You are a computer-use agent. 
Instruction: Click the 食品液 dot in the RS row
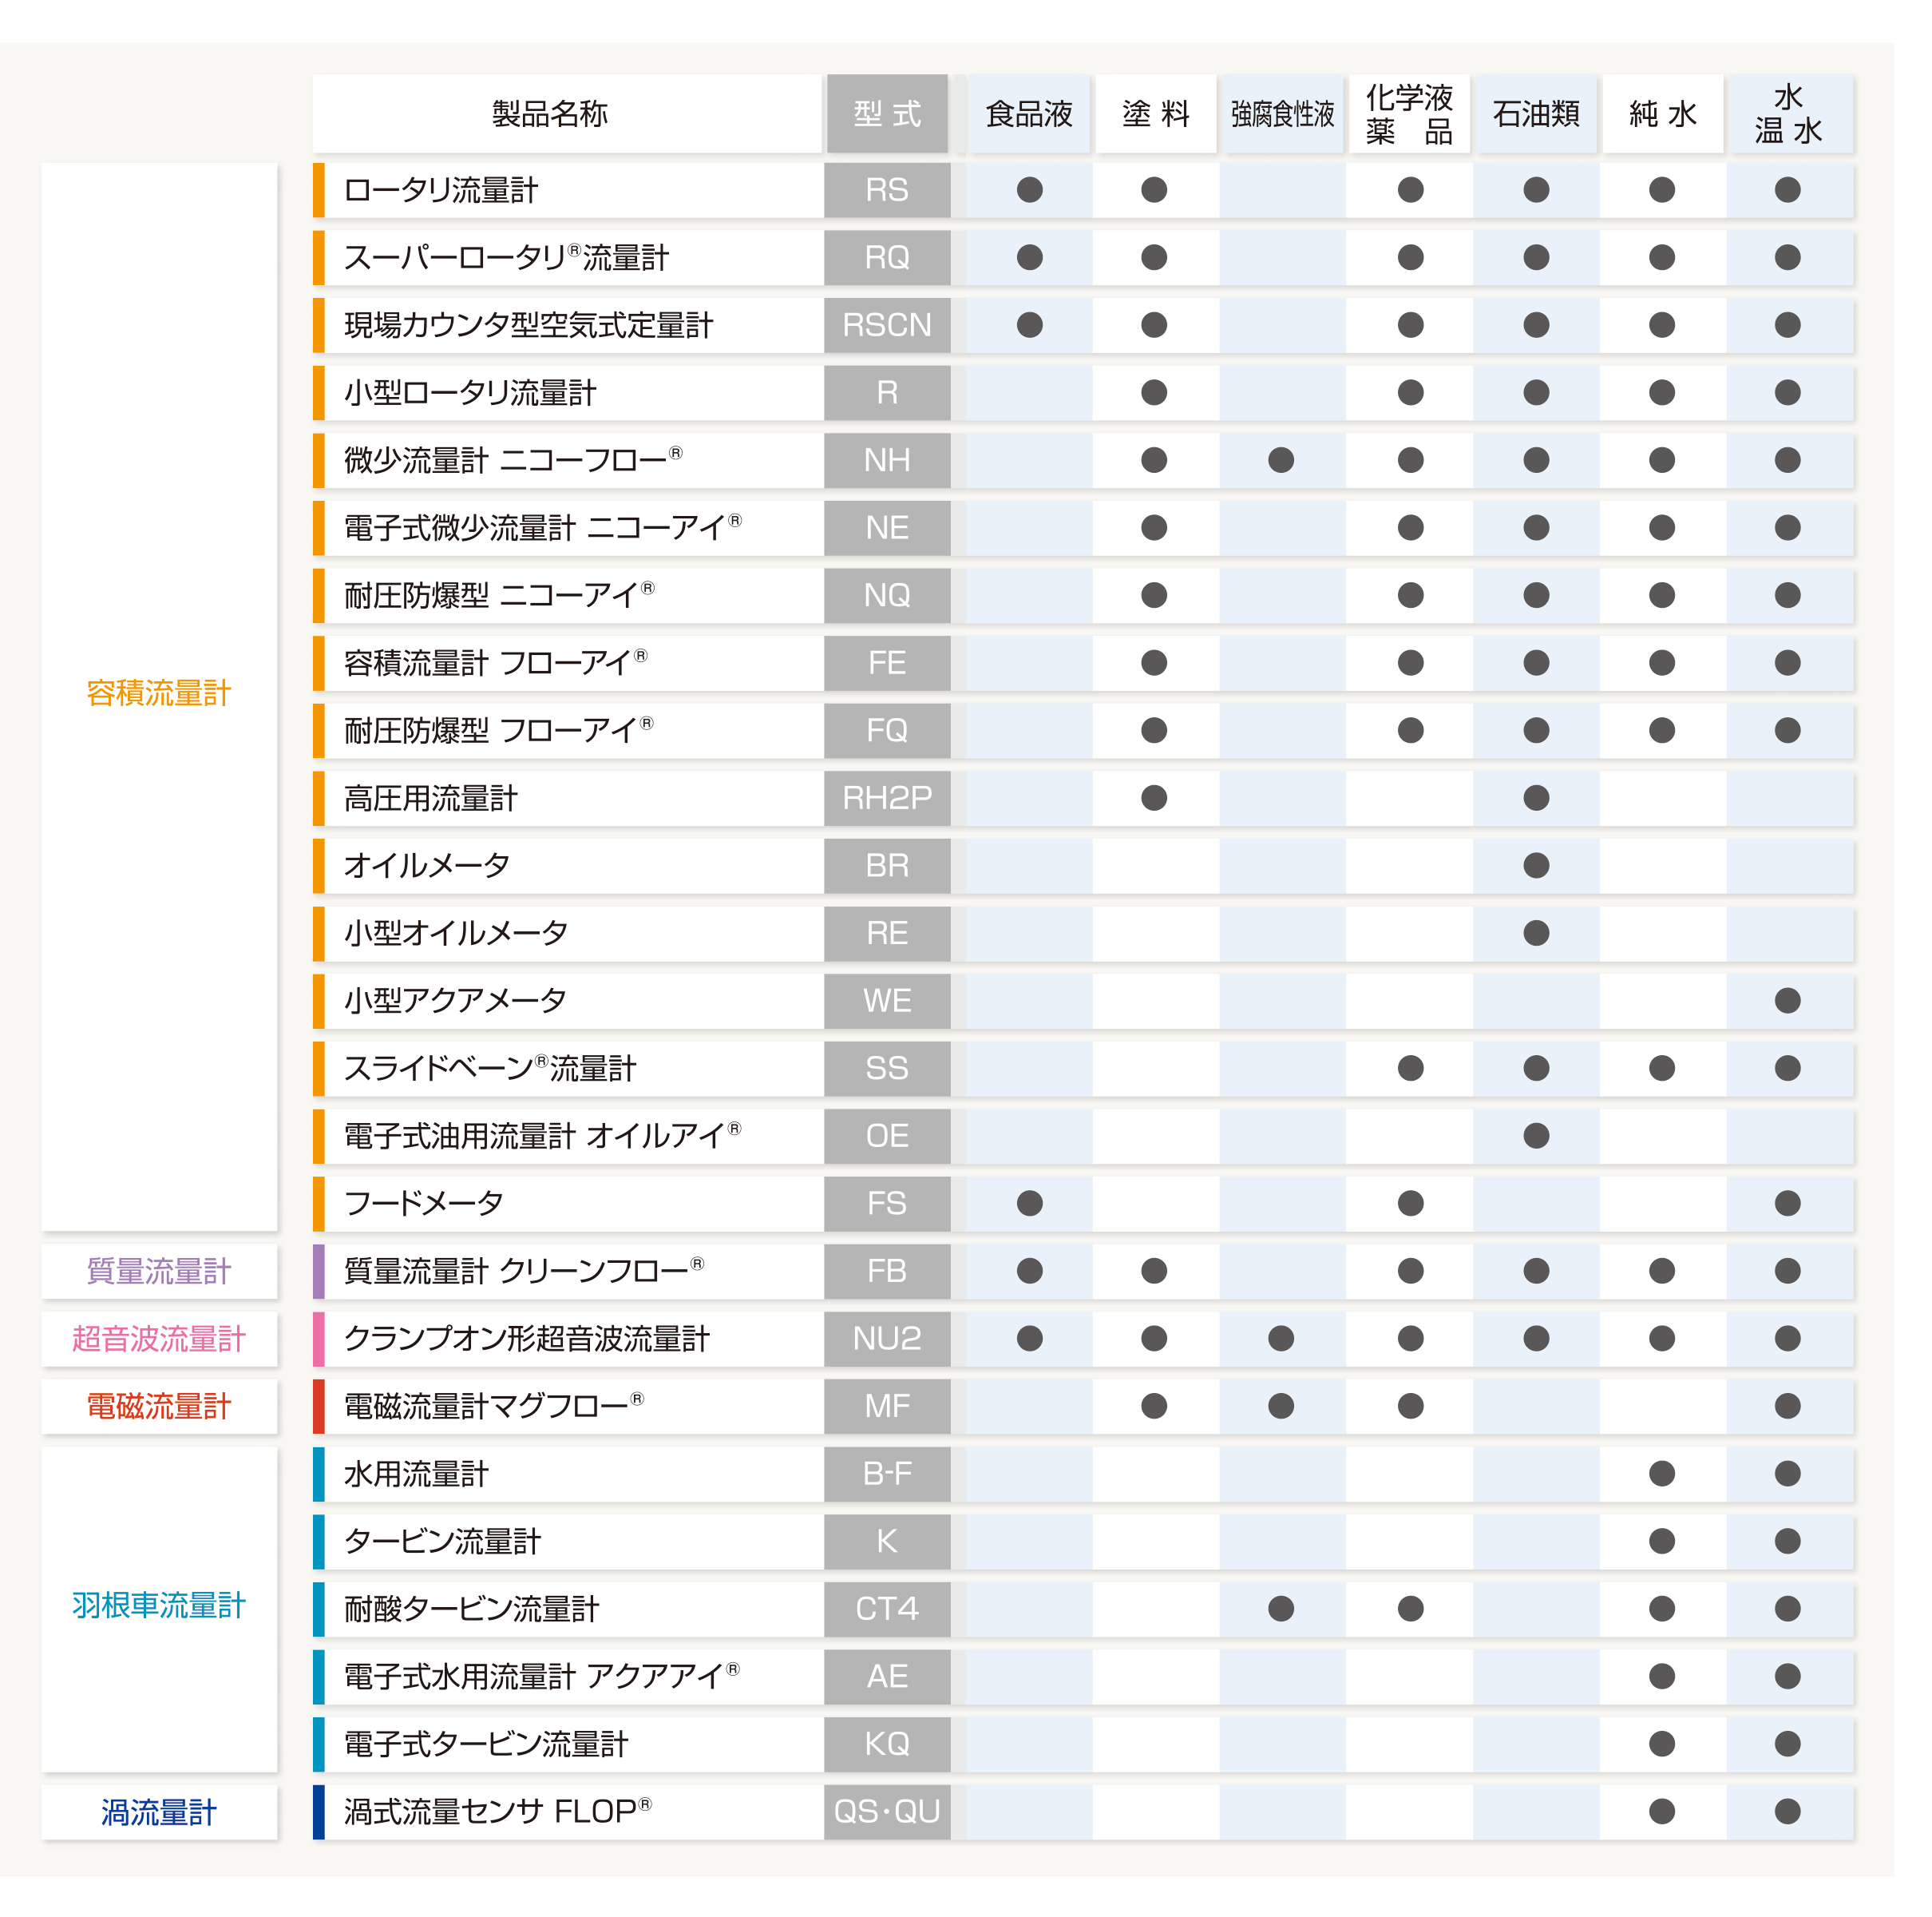(x=1029, y=190)
